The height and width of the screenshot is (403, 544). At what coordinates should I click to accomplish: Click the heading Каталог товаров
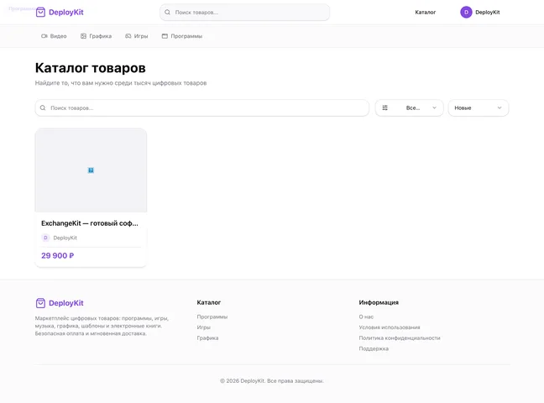click(x=90, y=68)
